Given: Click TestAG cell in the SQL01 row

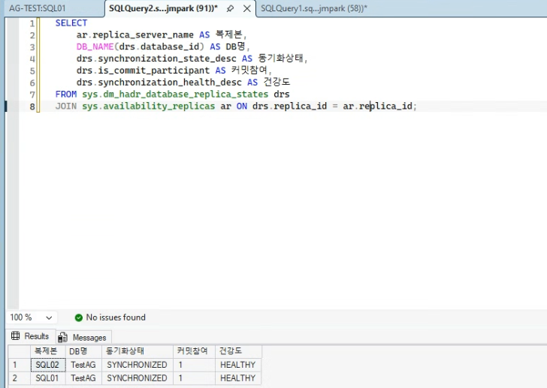Looking at the screenshot, I should [x=83, y=378].
